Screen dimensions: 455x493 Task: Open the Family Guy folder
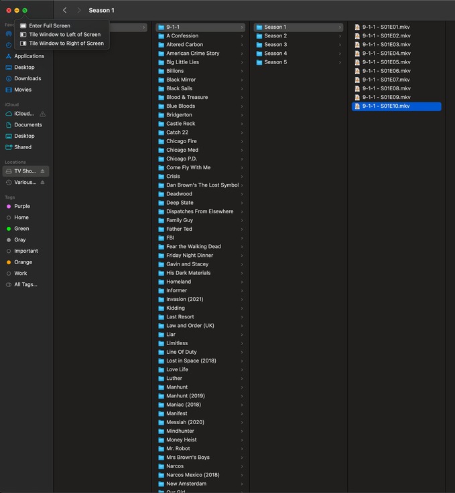pos(200,220)
